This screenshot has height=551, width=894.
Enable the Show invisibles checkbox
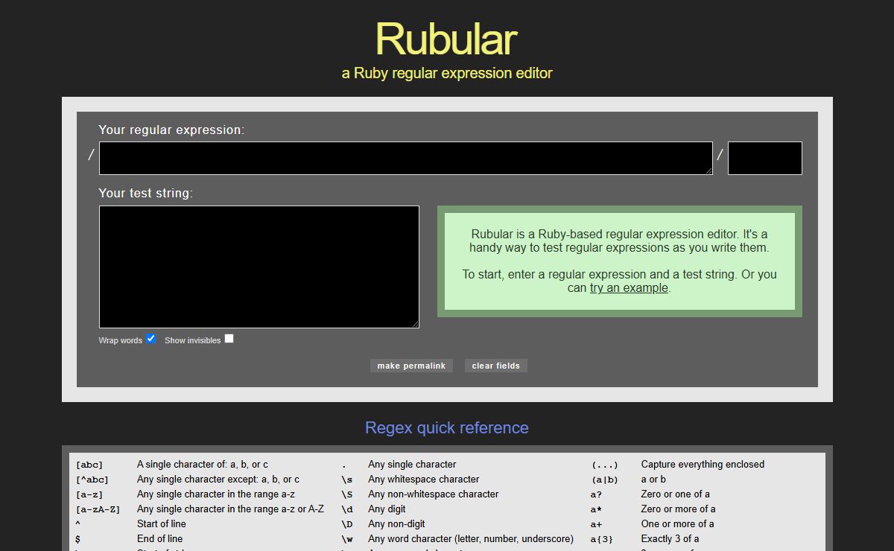pyautogui.click(x=229, y=338)
